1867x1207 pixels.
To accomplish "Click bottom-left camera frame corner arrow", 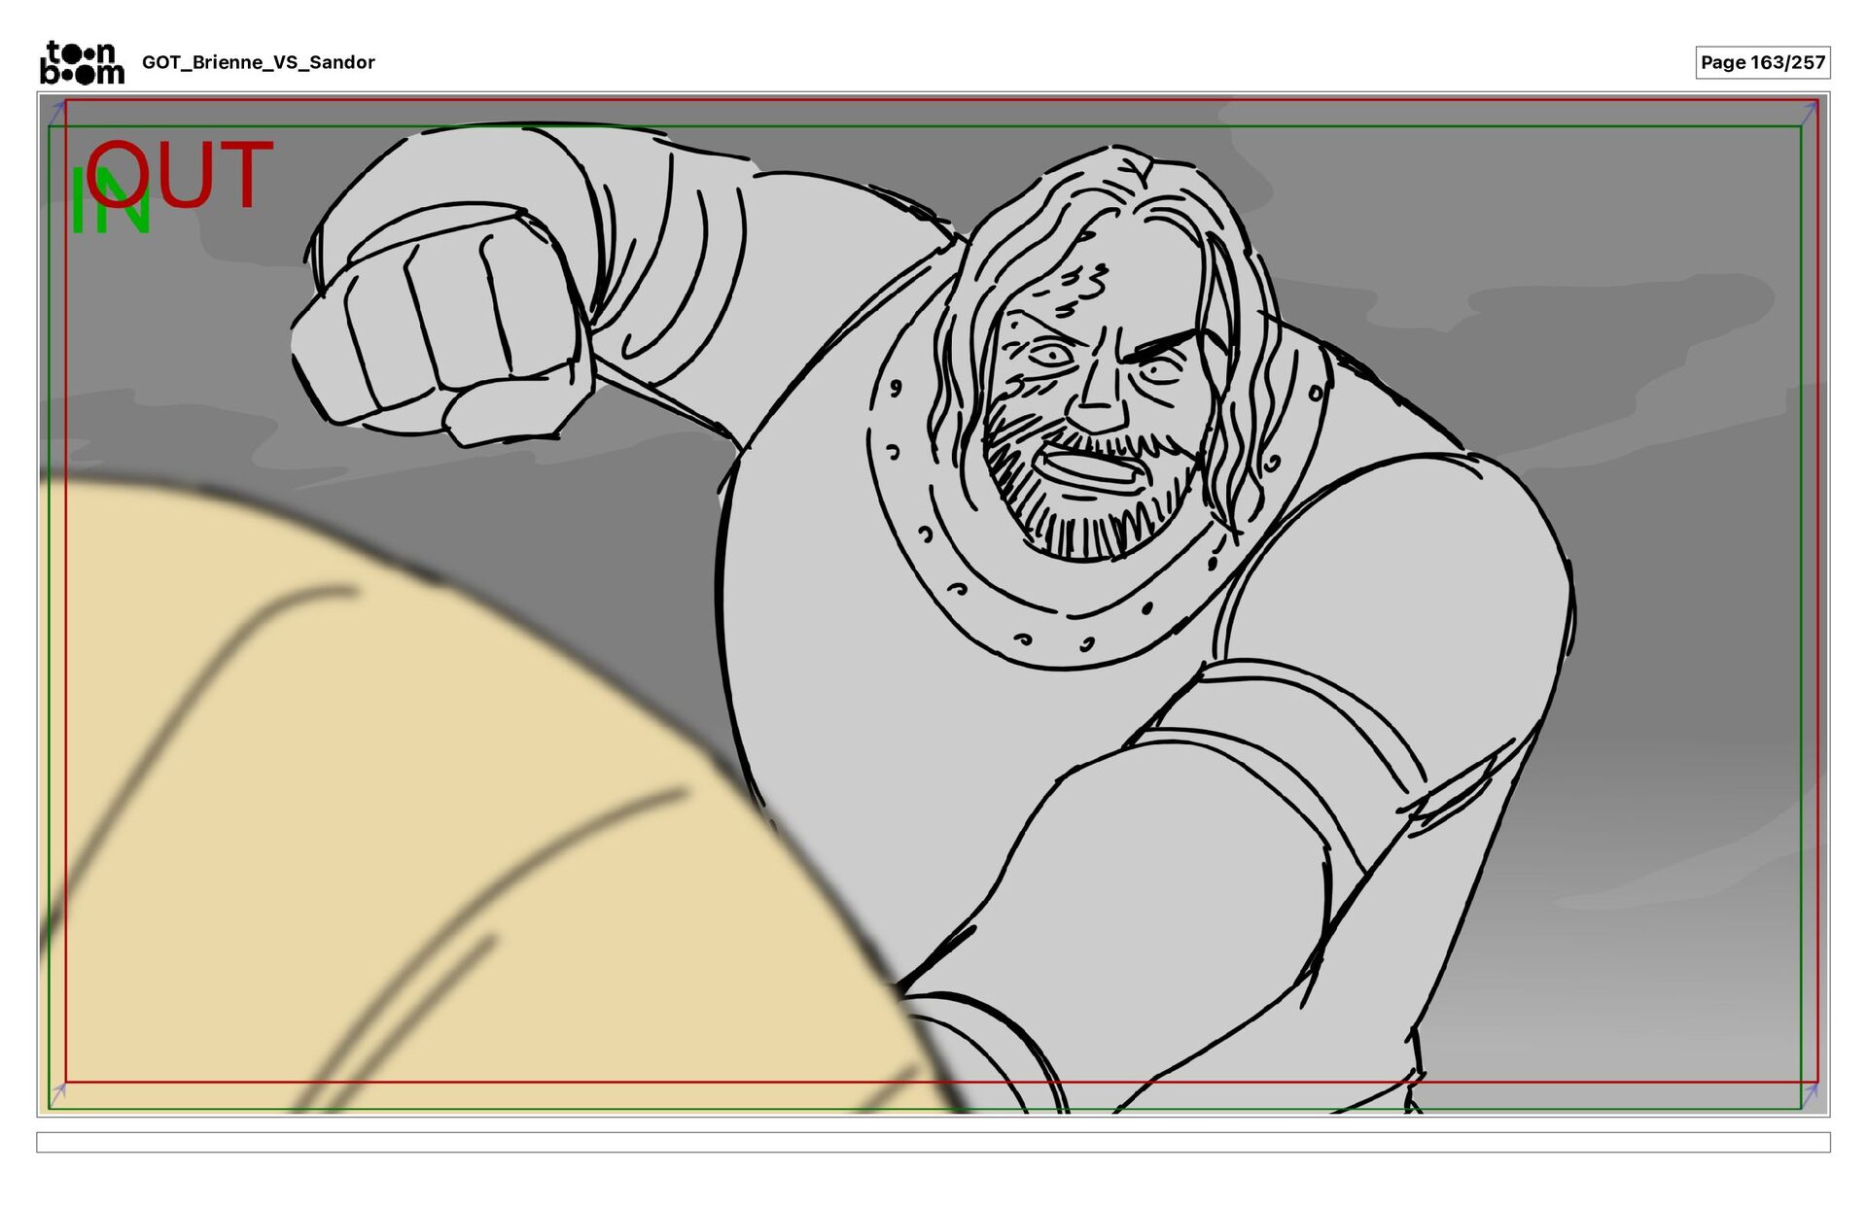I will pos(57,1093).
